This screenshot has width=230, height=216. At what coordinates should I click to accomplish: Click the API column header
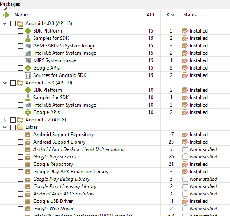150,15
